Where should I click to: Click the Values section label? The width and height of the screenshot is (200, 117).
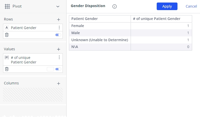(x=9, y=49)
